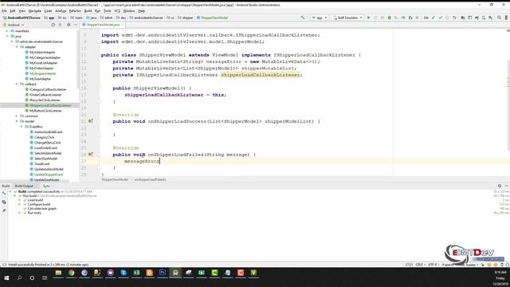The width and height of the screenshot is (510, 287).
Task: Click override gutter icon beside onShipperLoadFailed
Action: 91,154
